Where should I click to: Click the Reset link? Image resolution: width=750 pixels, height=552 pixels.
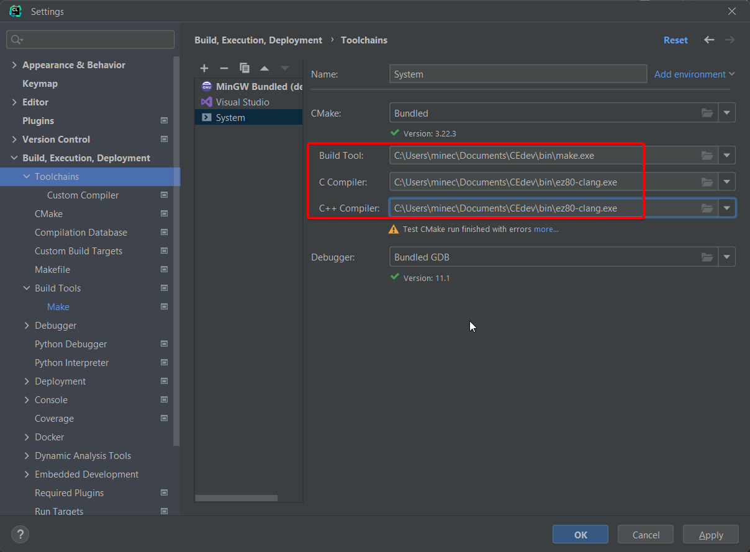(675, 40)
